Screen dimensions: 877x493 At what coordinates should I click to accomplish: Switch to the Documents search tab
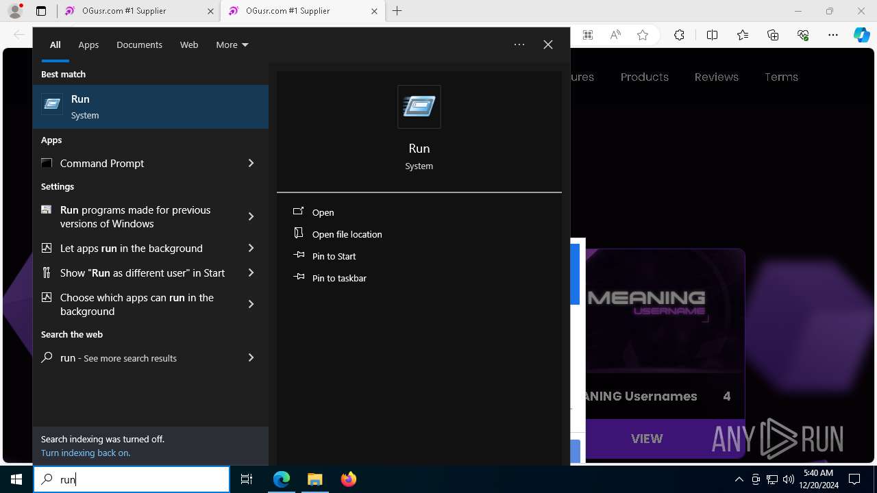point(139,45)
